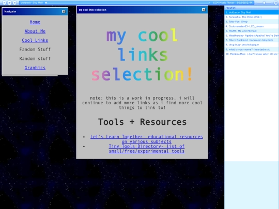The image size is (279, 209).
Task: Play track 8 drug bug- psychologique
Action: click(252, 45)
